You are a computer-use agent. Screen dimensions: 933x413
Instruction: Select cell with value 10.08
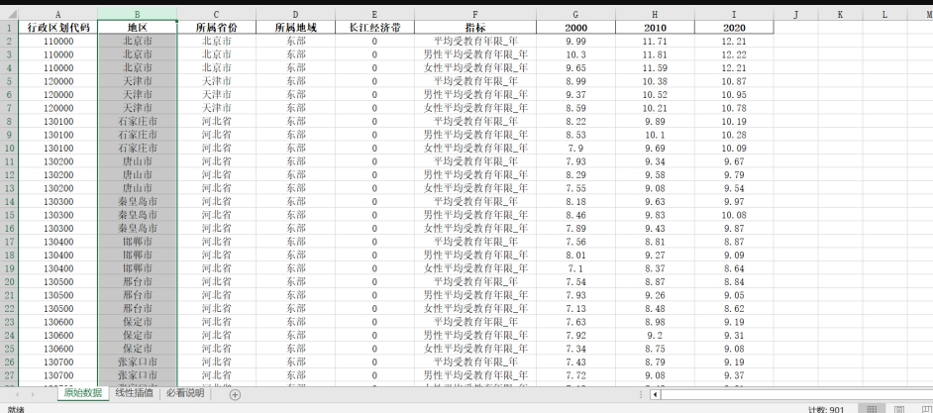pyautogui.click(x=734, y=215)
